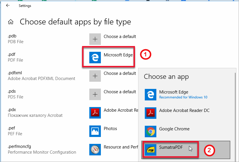Change the Photos default for .pef
Screen dimensions: 239x162
tap(110, 129)
